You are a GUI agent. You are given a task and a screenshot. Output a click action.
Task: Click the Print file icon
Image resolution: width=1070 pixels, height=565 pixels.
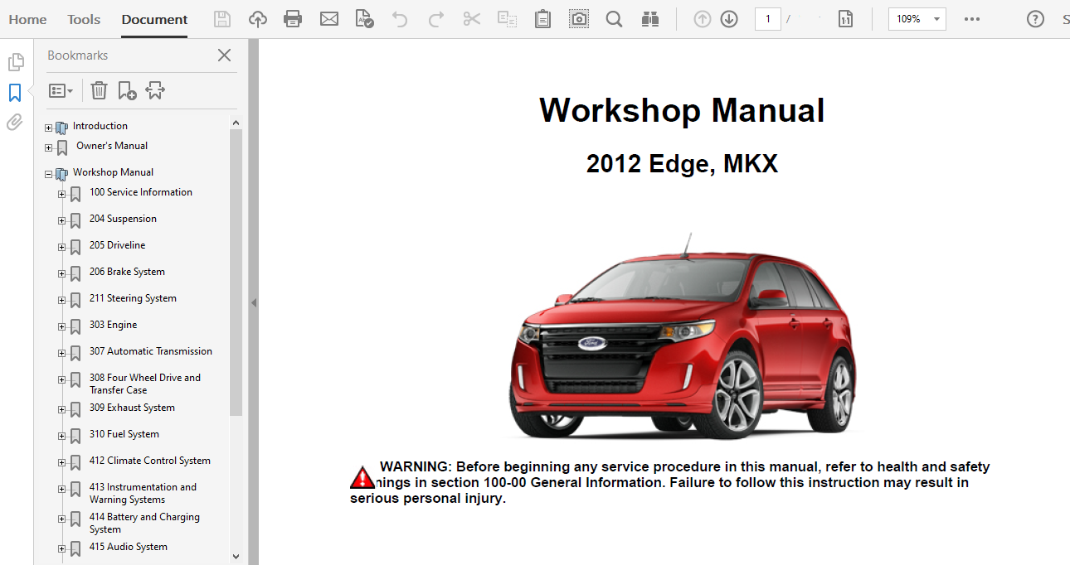click(x=293, y=19)
